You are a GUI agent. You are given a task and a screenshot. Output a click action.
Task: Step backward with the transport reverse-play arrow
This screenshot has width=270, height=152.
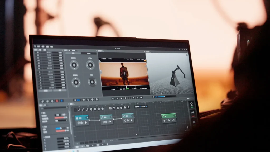(x=125, y=98)
